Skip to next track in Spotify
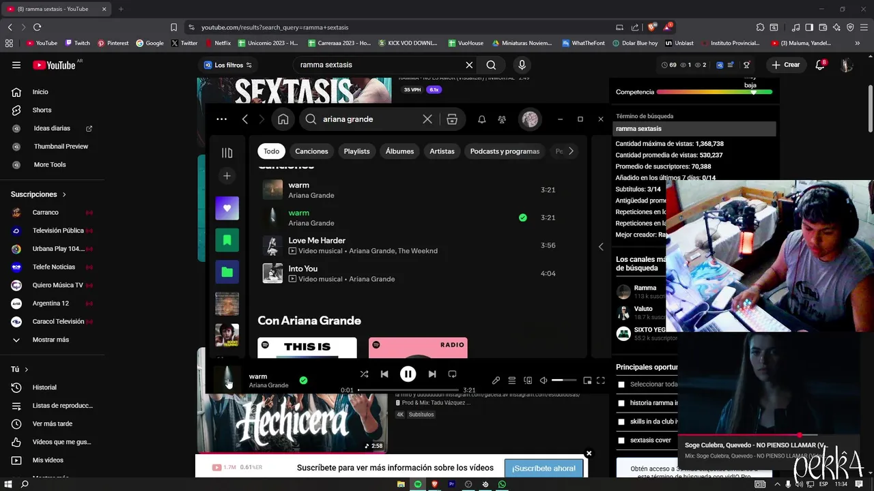The width and height of the screenshot is (874, 491). tap(432, 374)
